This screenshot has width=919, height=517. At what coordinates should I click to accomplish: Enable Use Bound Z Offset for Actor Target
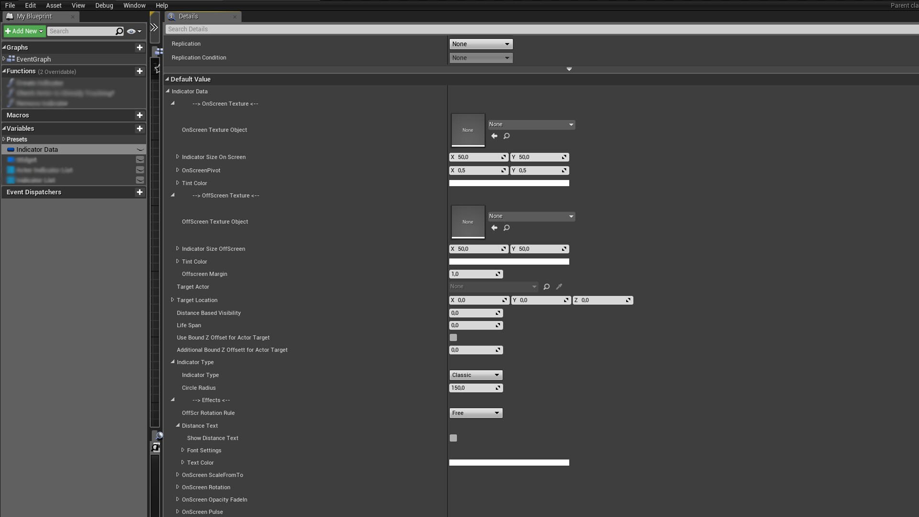pos(453,337)
